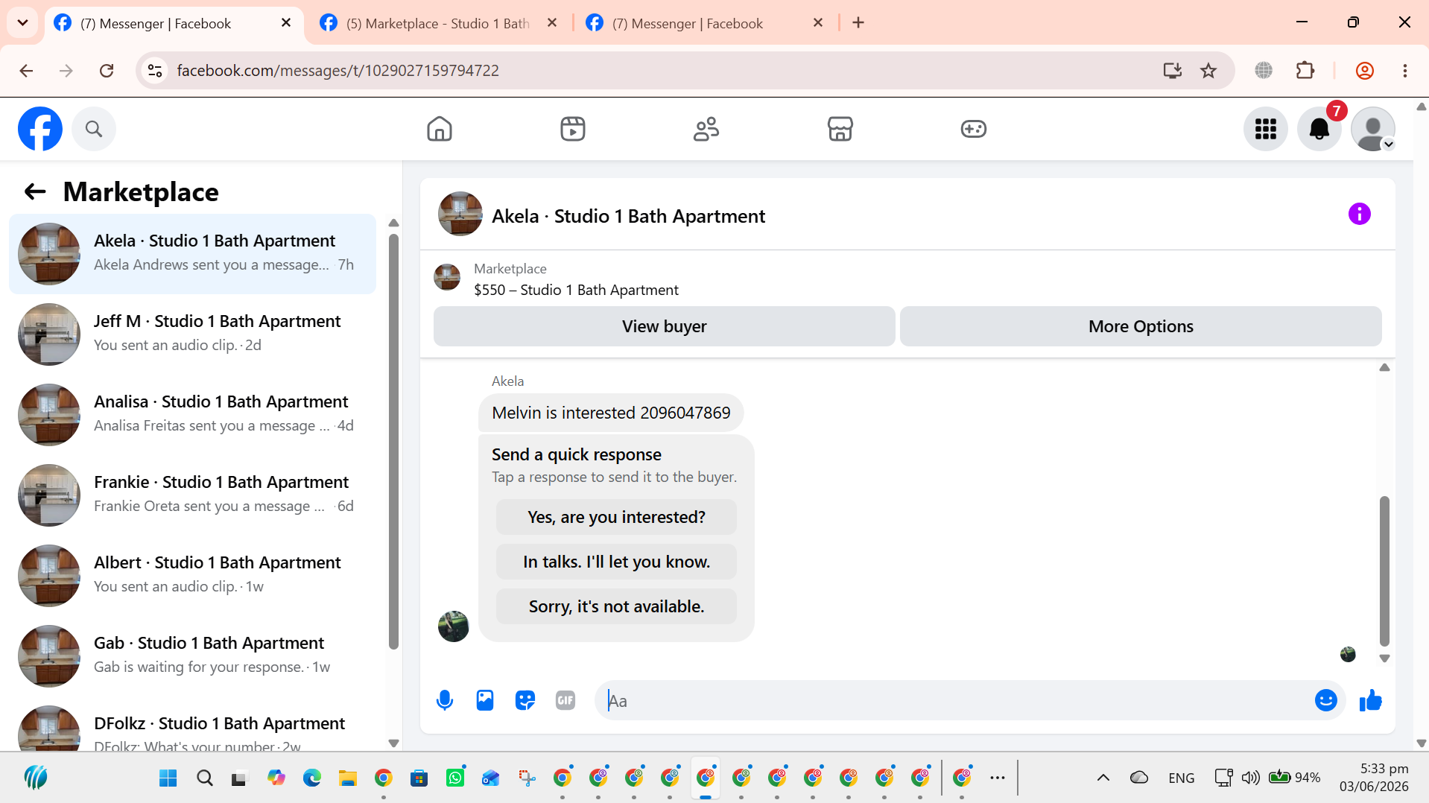The height and width of the screenshot is (803, 1429).
Task: Open the browser Extensions puzzle icon
Action: coord(1305,71)
